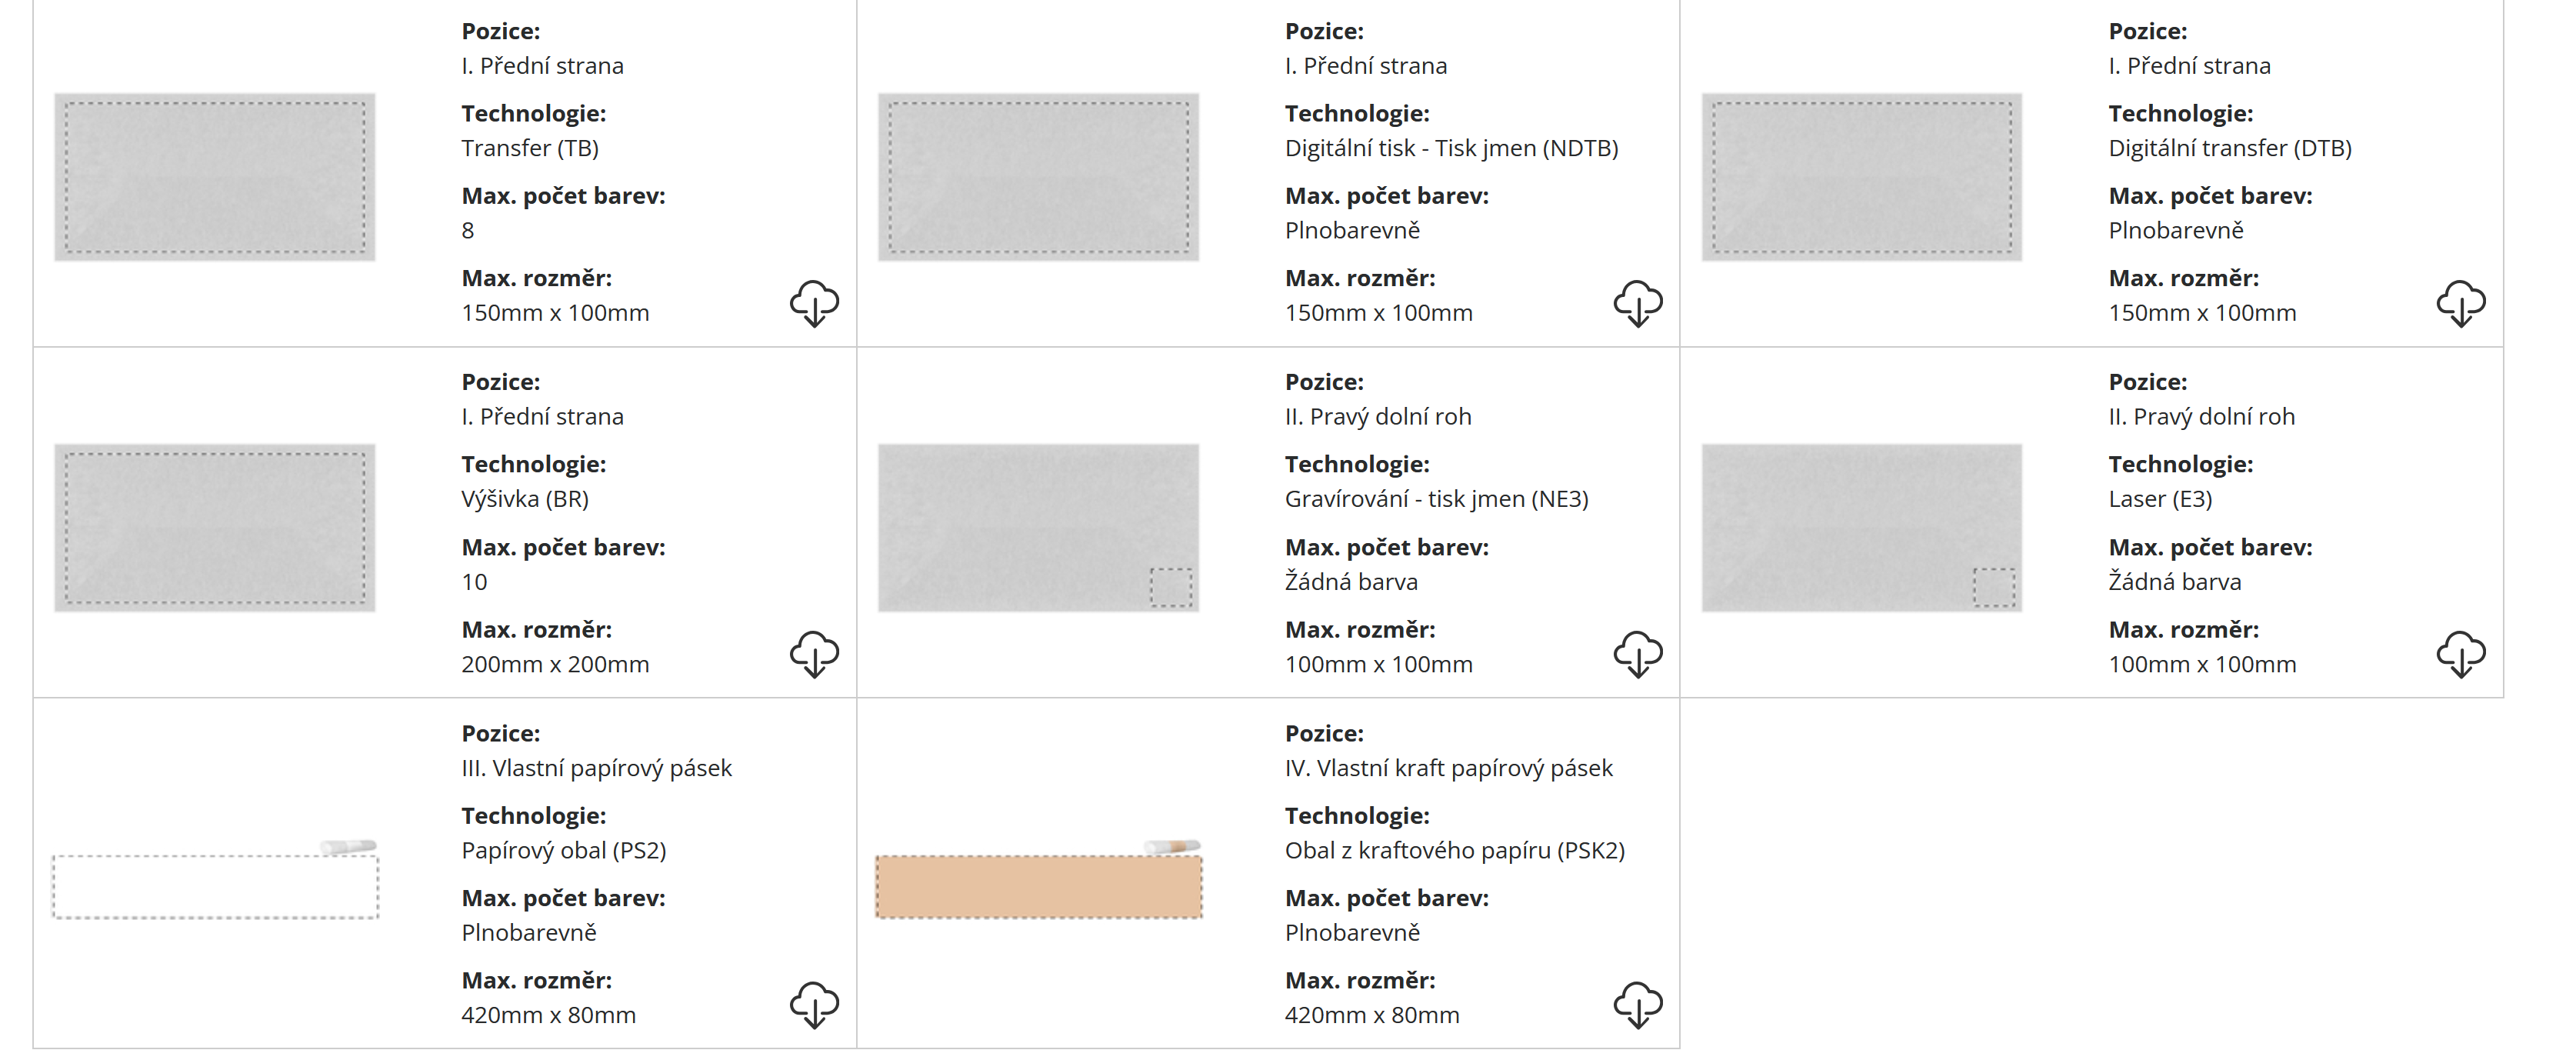Open kraft paper sleeve PSK2 thumbnail
Screen dimensions: 2576x1060
pyautogui.click(x=1038, y=885)
